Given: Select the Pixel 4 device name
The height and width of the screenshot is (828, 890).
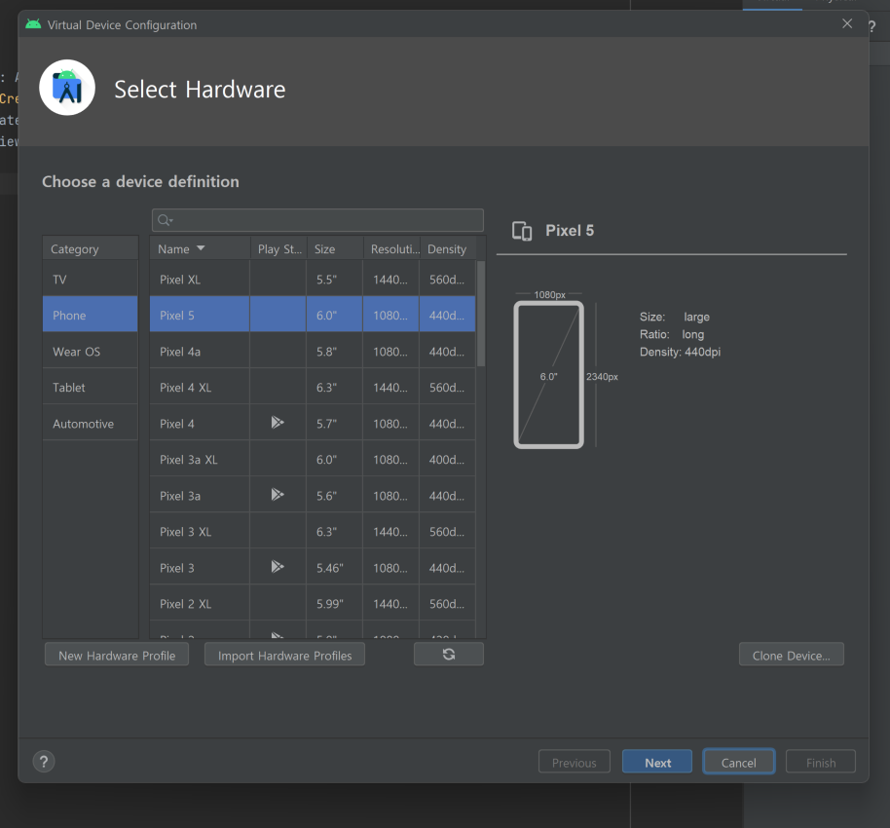Looking at the screenshot, I should point(176,424).
